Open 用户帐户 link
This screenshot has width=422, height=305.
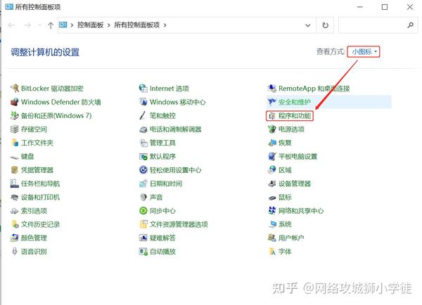[x=291, y=238]
